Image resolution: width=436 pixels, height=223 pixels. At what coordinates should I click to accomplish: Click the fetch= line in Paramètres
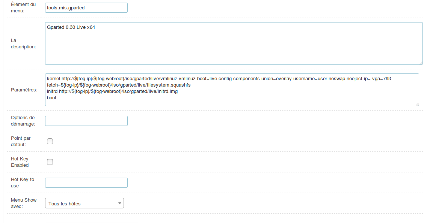[119, 85]
